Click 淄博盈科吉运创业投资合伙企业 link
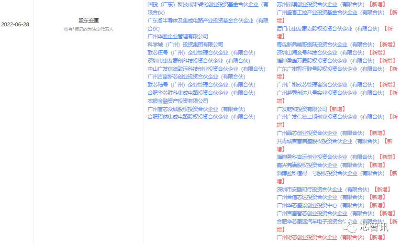This screenshot has height=244, width=401. point(325,157)
